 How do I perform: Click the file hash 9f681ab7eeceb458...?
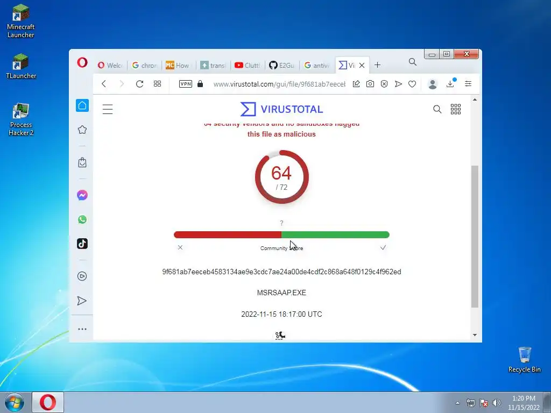point(281,272)
